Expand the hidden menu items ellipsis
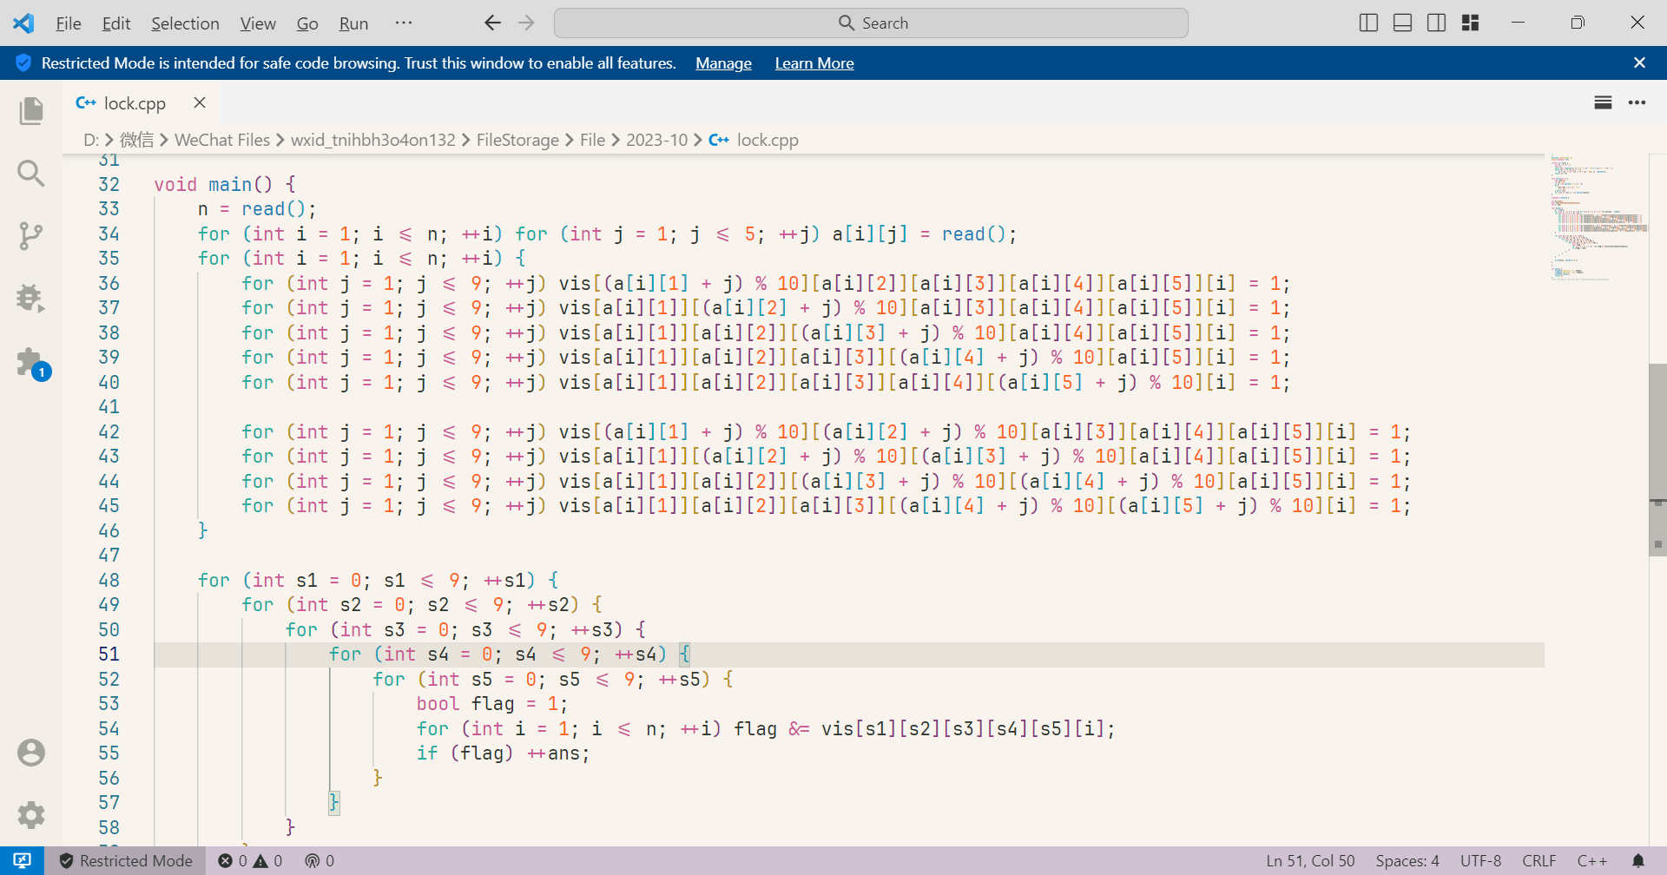 pyautogui.click(x=404, y=23)
